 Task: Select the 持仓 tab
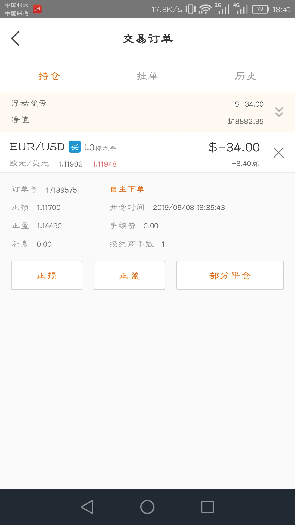pyautogui.click(x=49, y=76)
